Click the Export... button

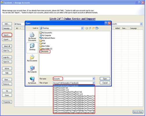pos(7,39)
